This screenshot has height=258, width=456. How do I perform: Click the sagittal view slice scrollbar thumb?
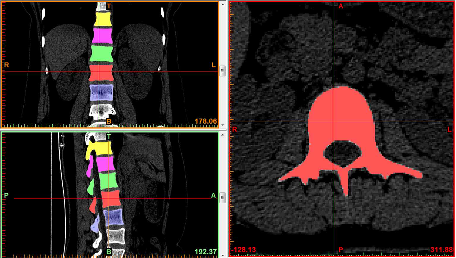pos(223,198)
